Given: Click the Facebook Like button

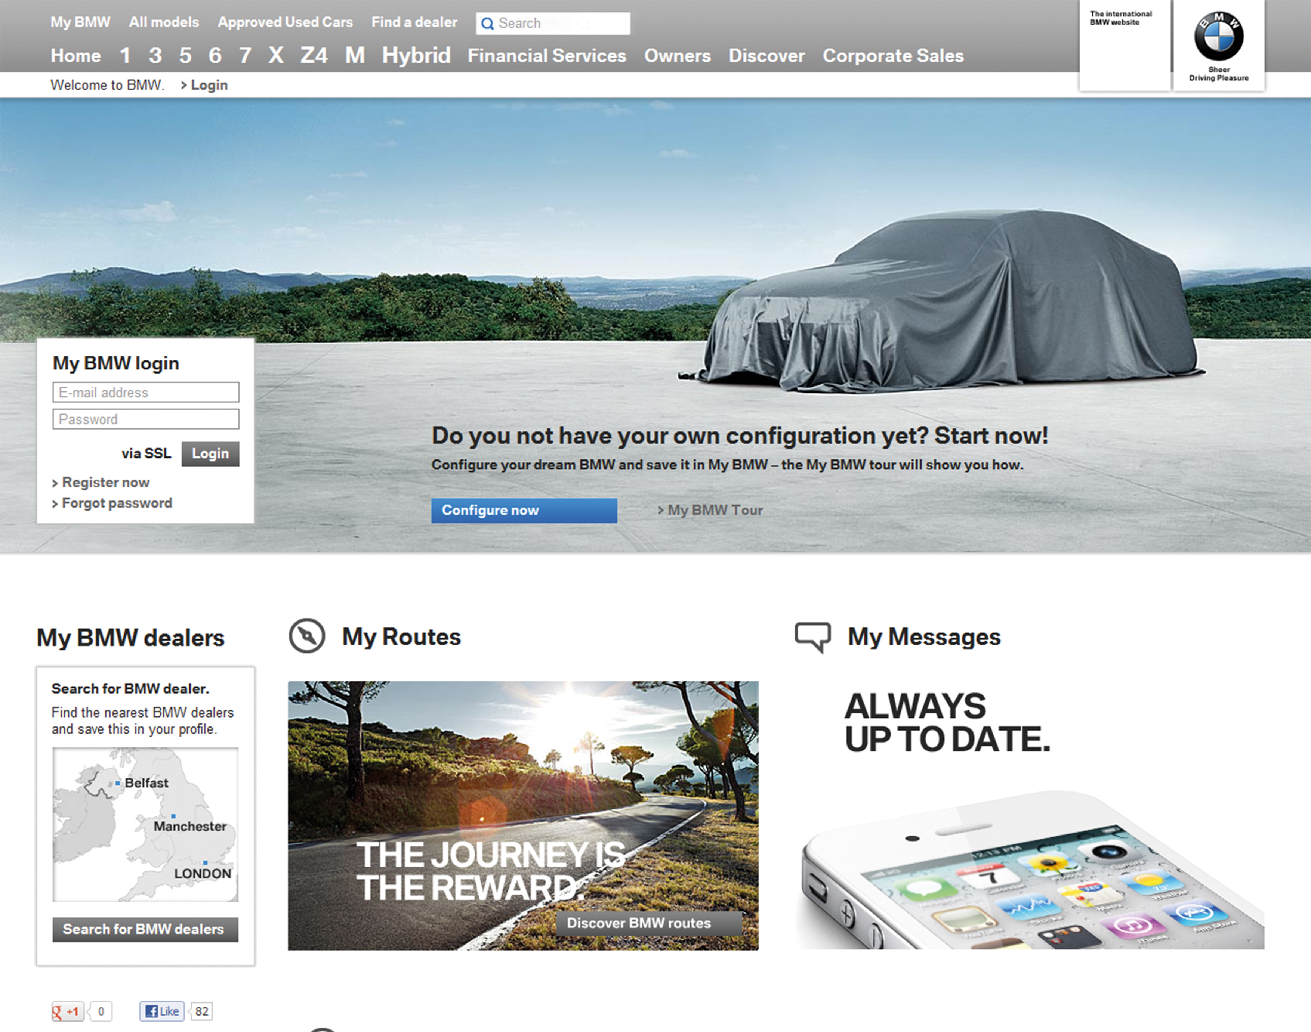Looking at the screenshot, I should pyautogui.click(x=162, y=1011).
